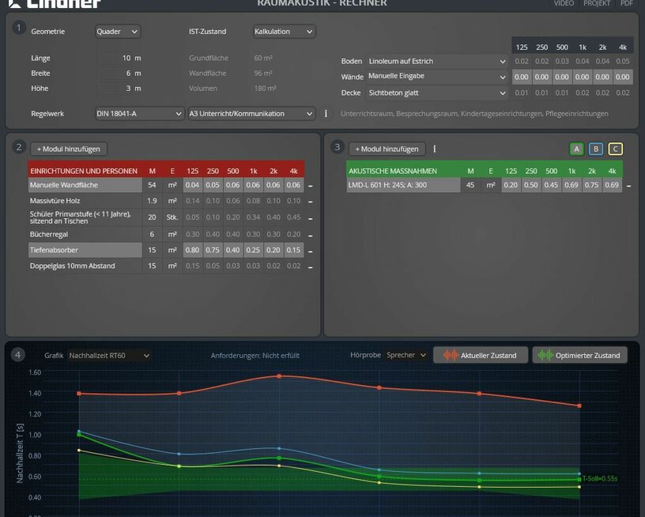Click the info icon next to A3 Unterricht/Kommunikation
This screenshot has width=645, height=517.
[x=326, y=114]
